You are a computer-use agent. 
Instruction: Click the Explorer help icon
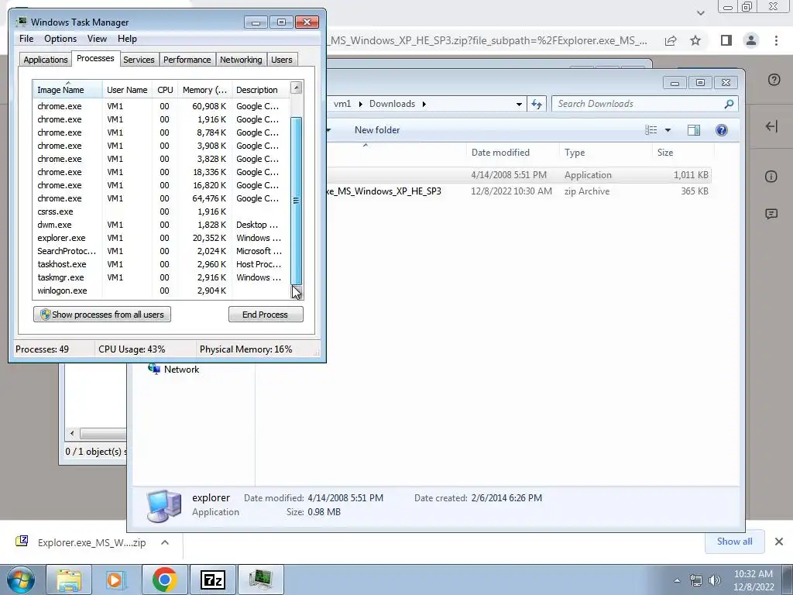tap(722, 130)
